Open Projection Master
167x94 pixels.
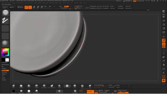pos(5,7)
